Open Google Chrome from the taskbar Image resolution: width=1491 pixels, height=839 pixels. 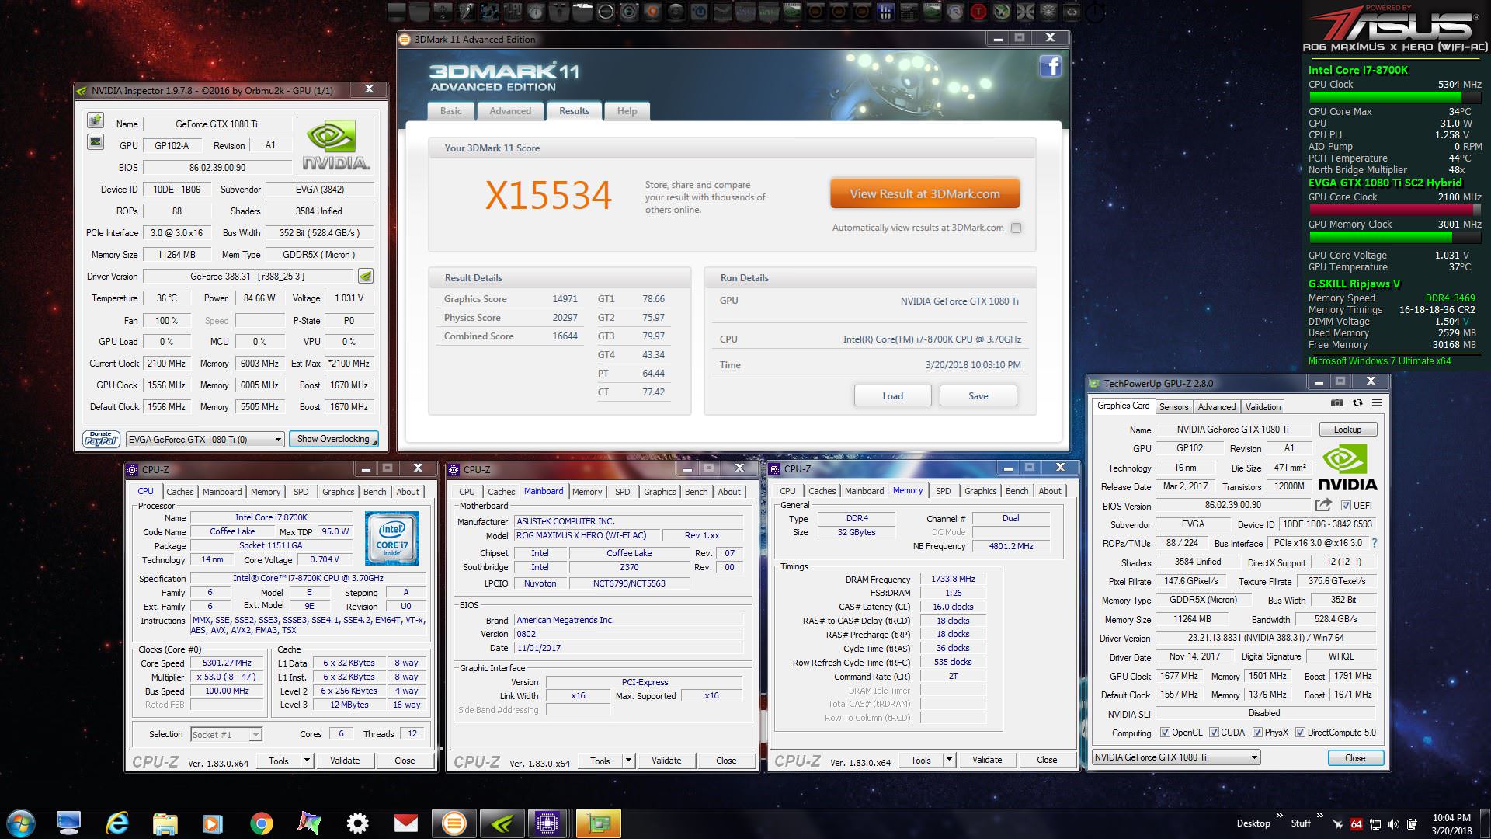(262, 823)
